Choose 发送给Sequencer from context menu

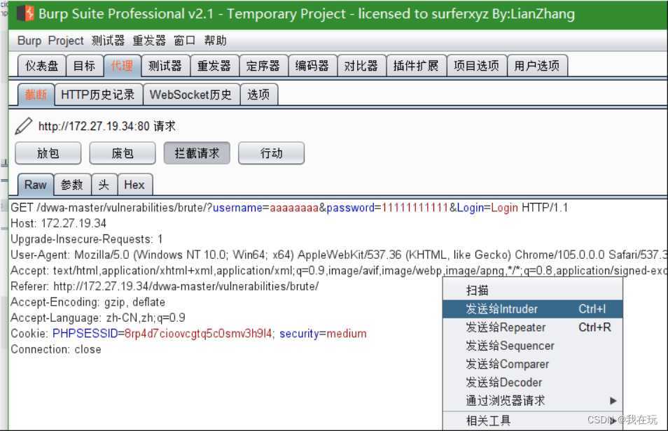point(533,346)
